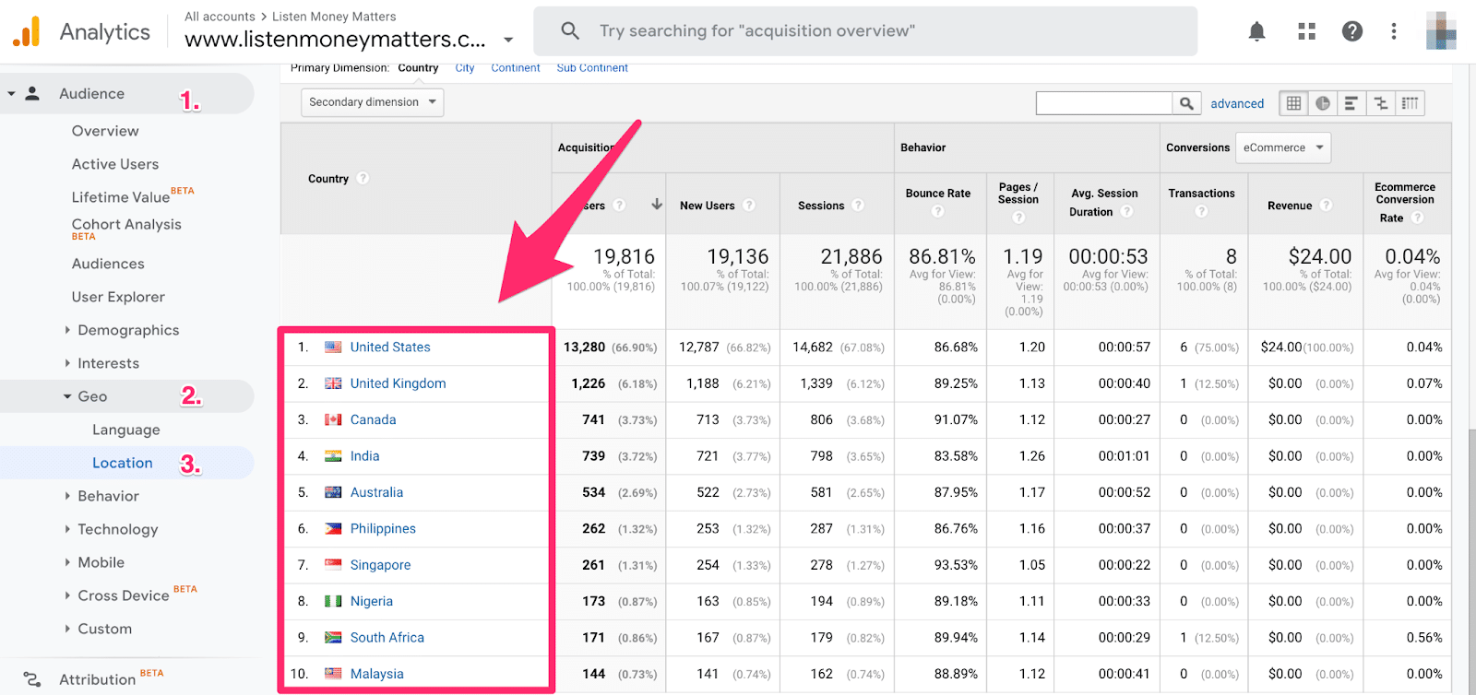Open User Explorer report
1476x695 pixels.
click(118, 297)
